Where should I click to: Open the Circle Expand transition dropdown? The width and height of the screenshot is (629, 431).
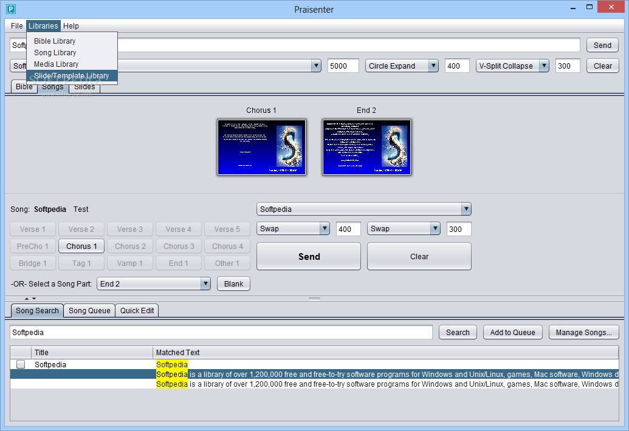(402, 66)
